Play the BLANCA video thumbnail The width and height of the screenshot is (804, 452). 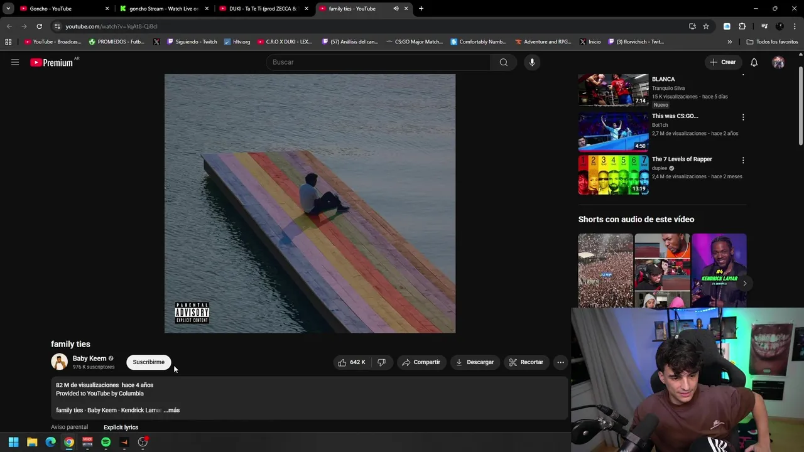[x=613, y=90]
